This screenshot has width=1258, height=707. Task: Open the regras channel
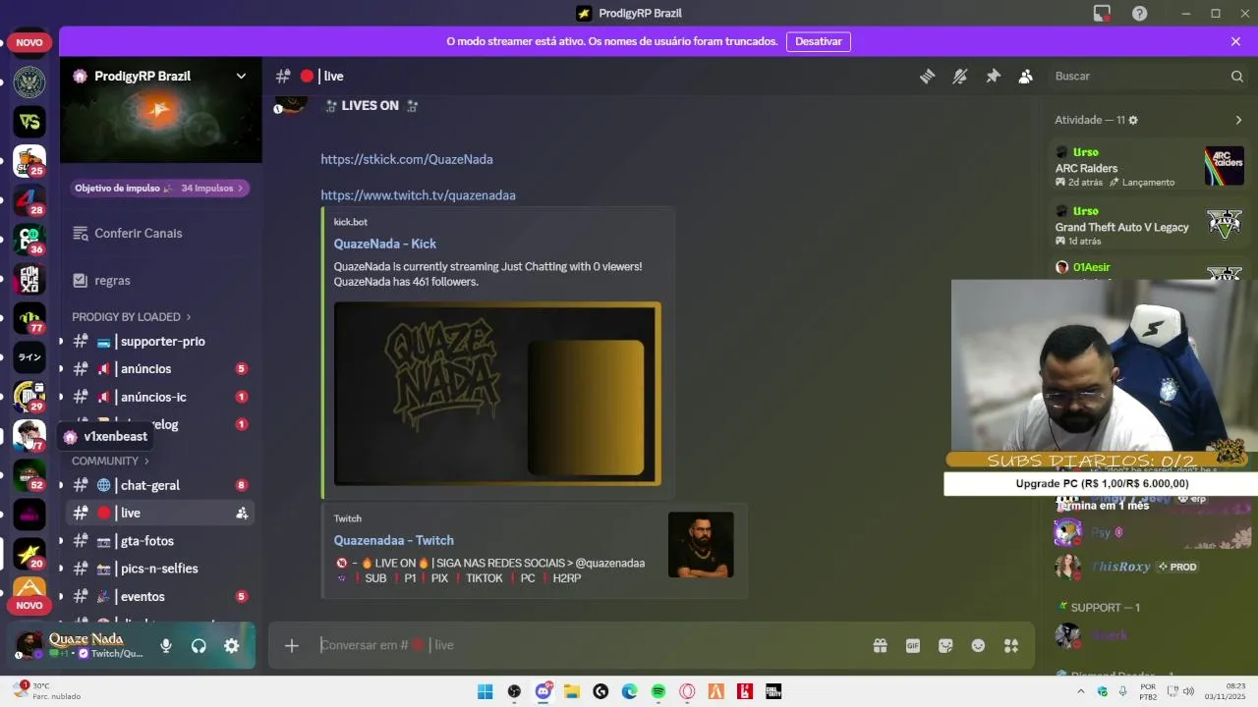tap(160, 280)
